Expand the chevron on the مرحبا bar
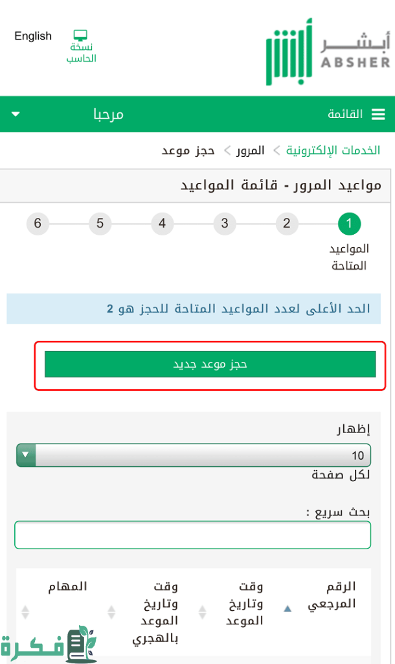 point(14,113)
